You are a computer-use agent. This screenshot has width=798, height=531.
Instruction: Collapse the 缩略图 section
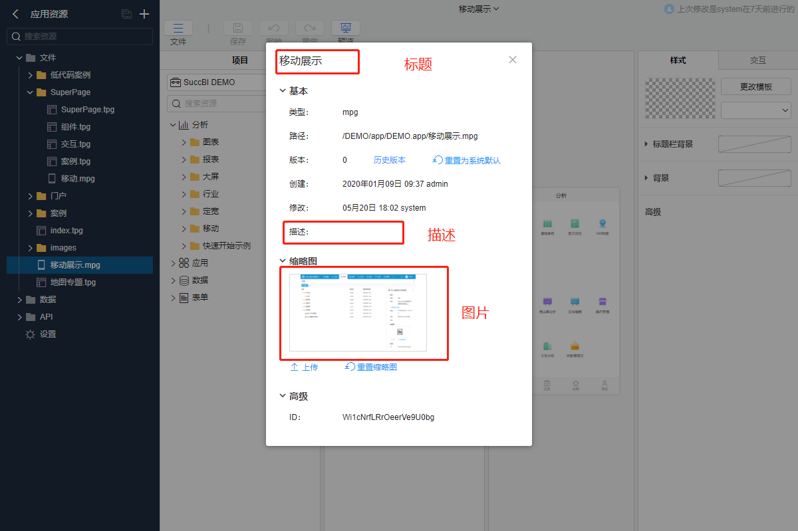282,261
